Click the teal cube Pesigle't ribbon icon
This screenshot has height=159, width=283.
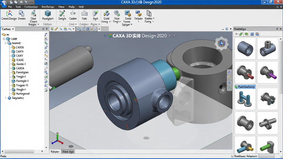click(x=48, y=14)
